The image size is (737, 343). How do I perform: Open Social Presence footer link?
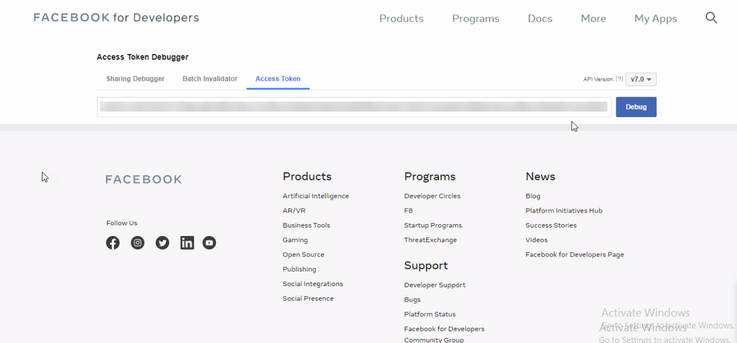coord(308,298)
